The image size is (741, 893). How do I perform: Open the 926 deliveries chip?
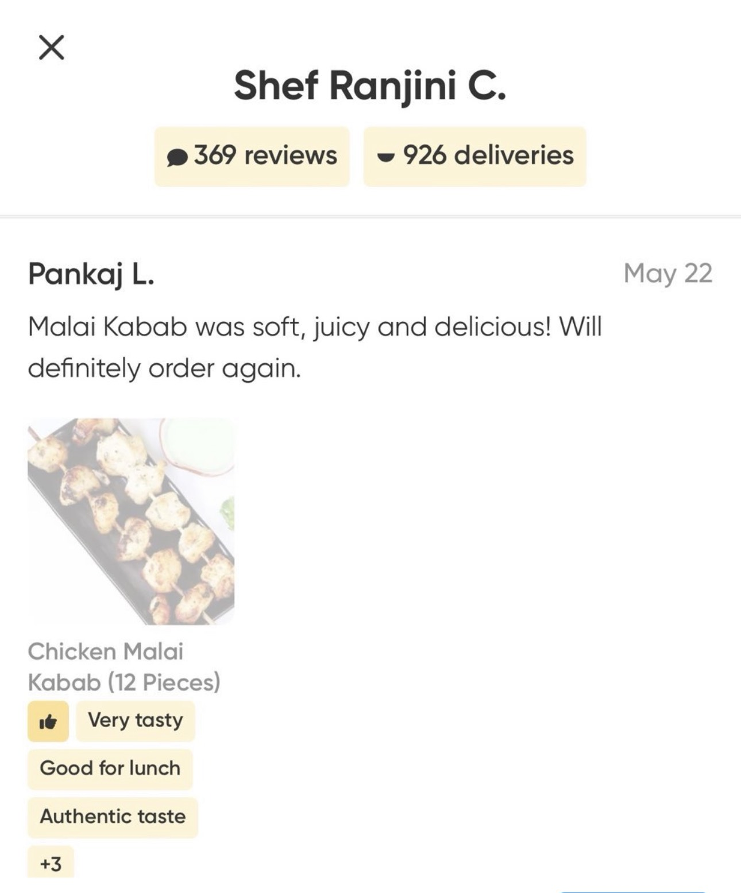(475, 157)
